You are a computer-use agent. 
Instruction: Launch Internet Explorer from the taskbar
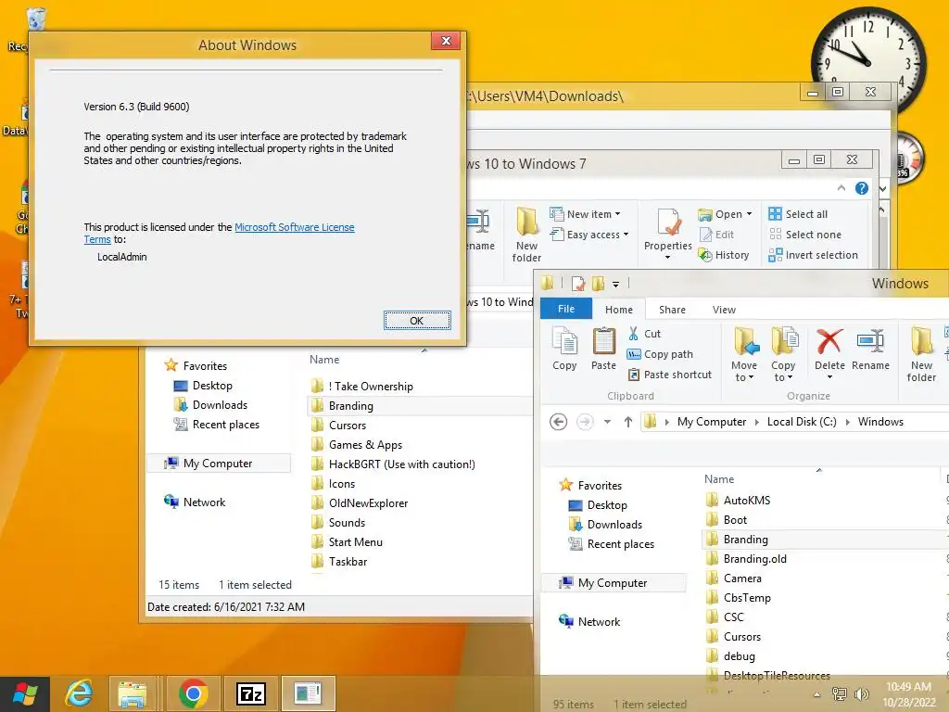(x=80, y=693)
